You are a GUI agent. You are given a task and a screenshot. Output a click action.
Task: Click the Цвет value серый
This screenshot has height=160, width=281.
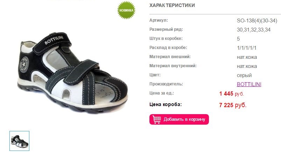(244, 75)
